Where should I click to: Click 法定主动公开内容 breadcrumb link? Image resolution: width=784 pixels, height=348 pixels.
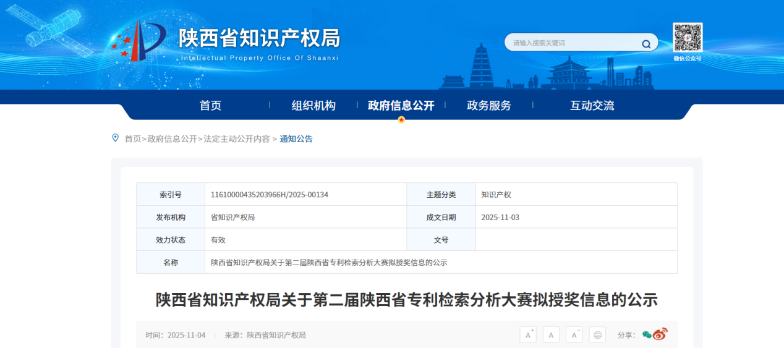click(x=237, y=139)
